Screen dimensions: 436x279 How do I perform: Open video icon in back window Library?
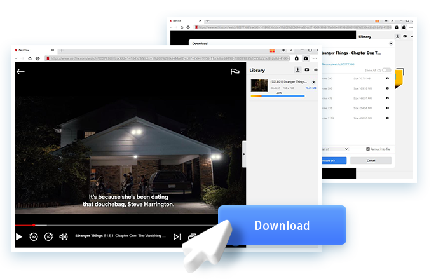click(405, 36)
